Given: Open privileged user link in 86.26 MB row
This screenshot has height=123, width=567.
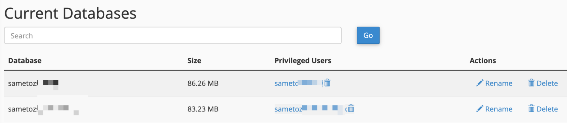Looking at the screenshot, I should (x=298, y=83).
